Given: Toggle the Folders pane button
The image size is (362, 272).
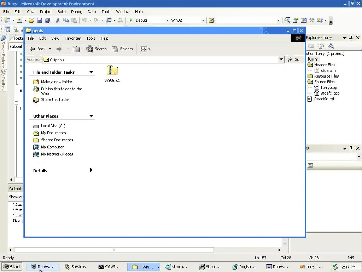Looking at the screenshot, I should (122, 49).
